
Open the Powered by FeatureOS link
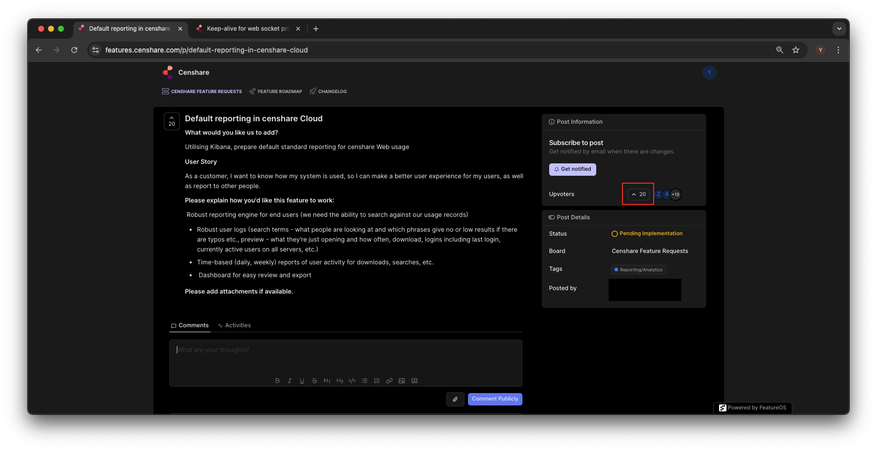point(752,407)
